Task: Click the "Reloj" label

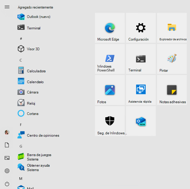Action: [31, 103]
